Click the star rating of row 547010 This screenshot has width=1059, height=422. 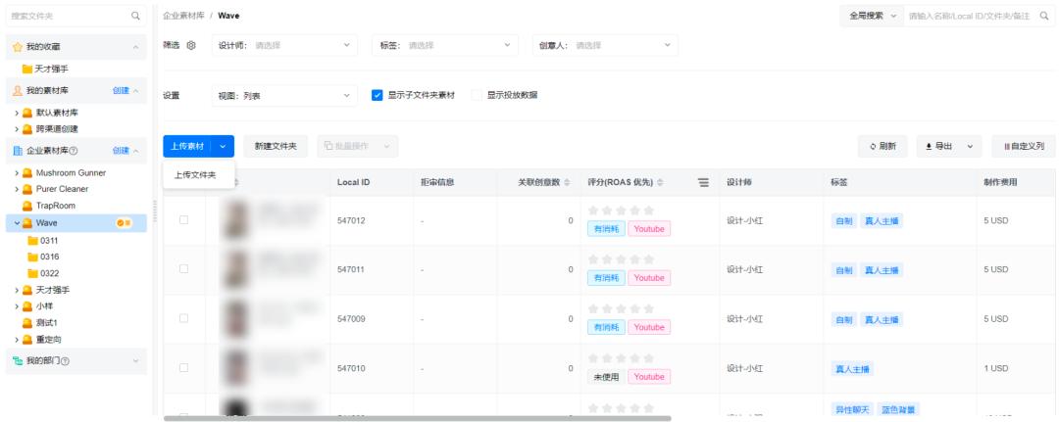622,358
